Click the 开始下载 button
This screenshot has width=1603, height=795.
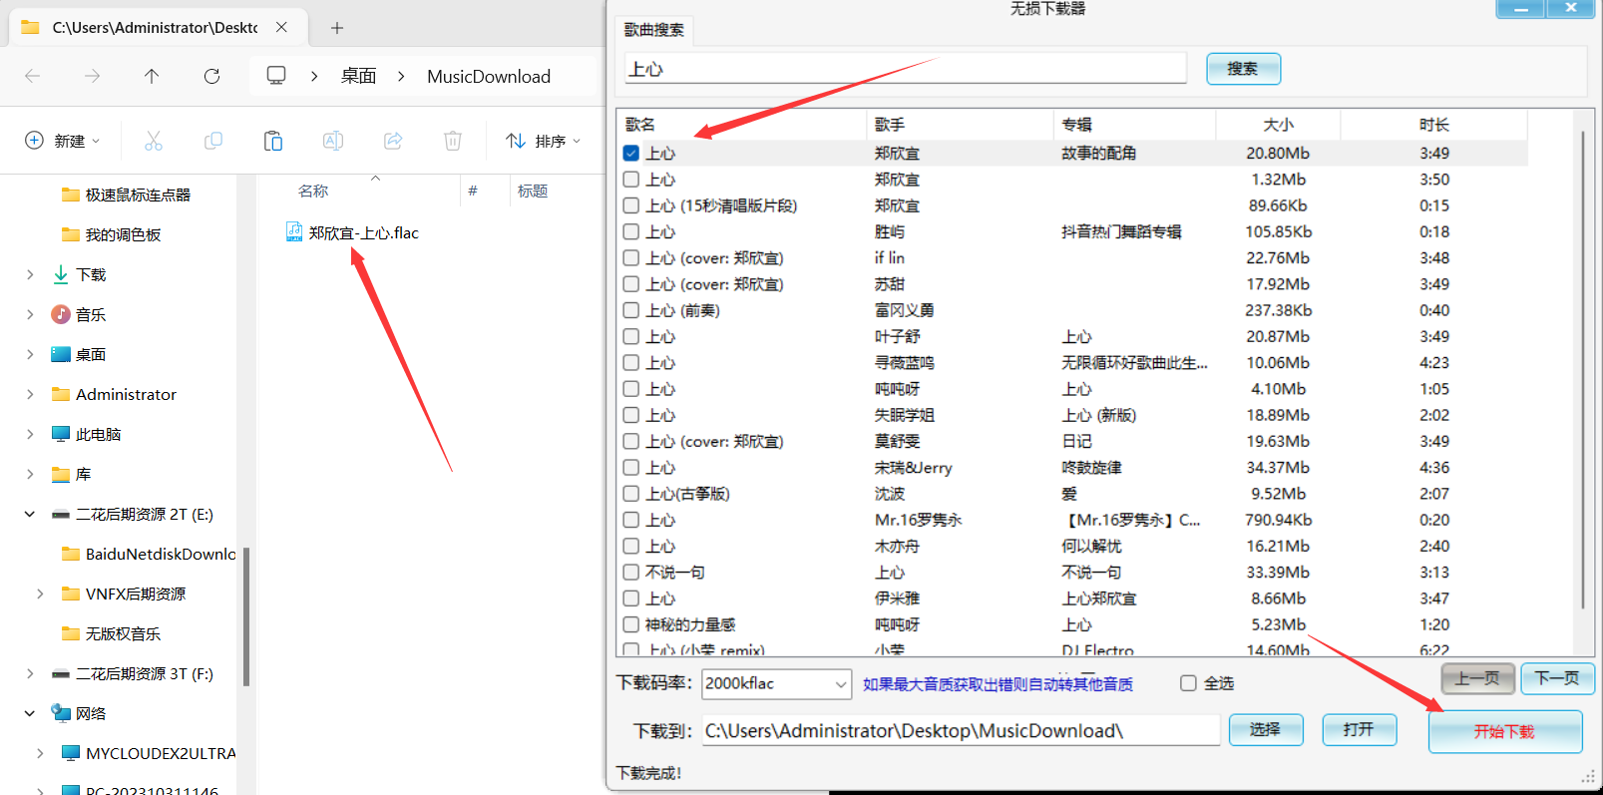tap(1505, 732)
